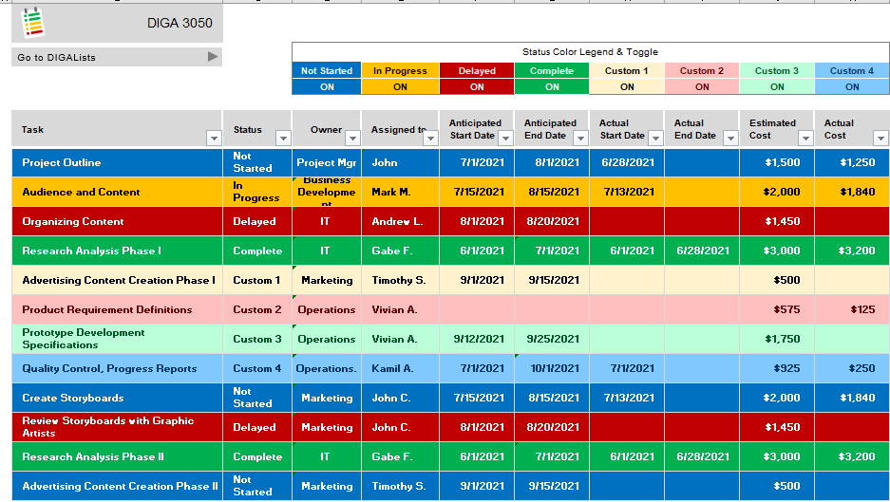The height and width of the screenshot is (502, 890).
Task: Toggle the Not Started status ON switch
Action: (x=327, y=86)
